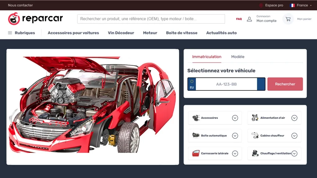Viewport: 317px width, 178px height.
Task: Click the EU badge on the plate field
Action: [x=192, y=84]
